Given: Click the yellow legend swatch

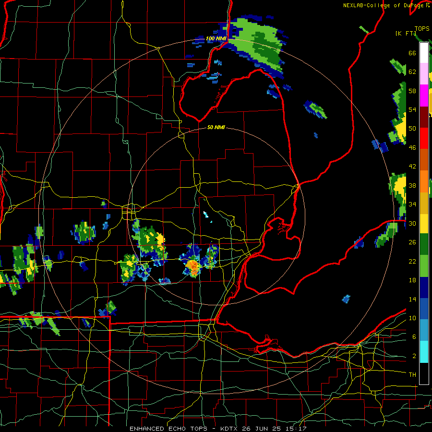Looking at the screenshot, I should point(424,223).
